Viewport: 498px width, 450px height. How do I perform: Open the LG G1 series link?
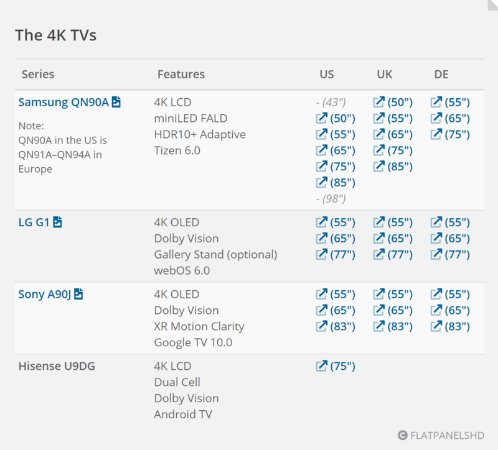coord(34,222)
